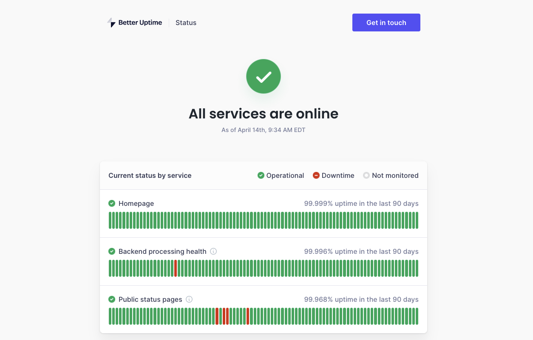Click the large green checkmark status icon
This screenshot has width=533, height=340.
(x=264, y=76)
